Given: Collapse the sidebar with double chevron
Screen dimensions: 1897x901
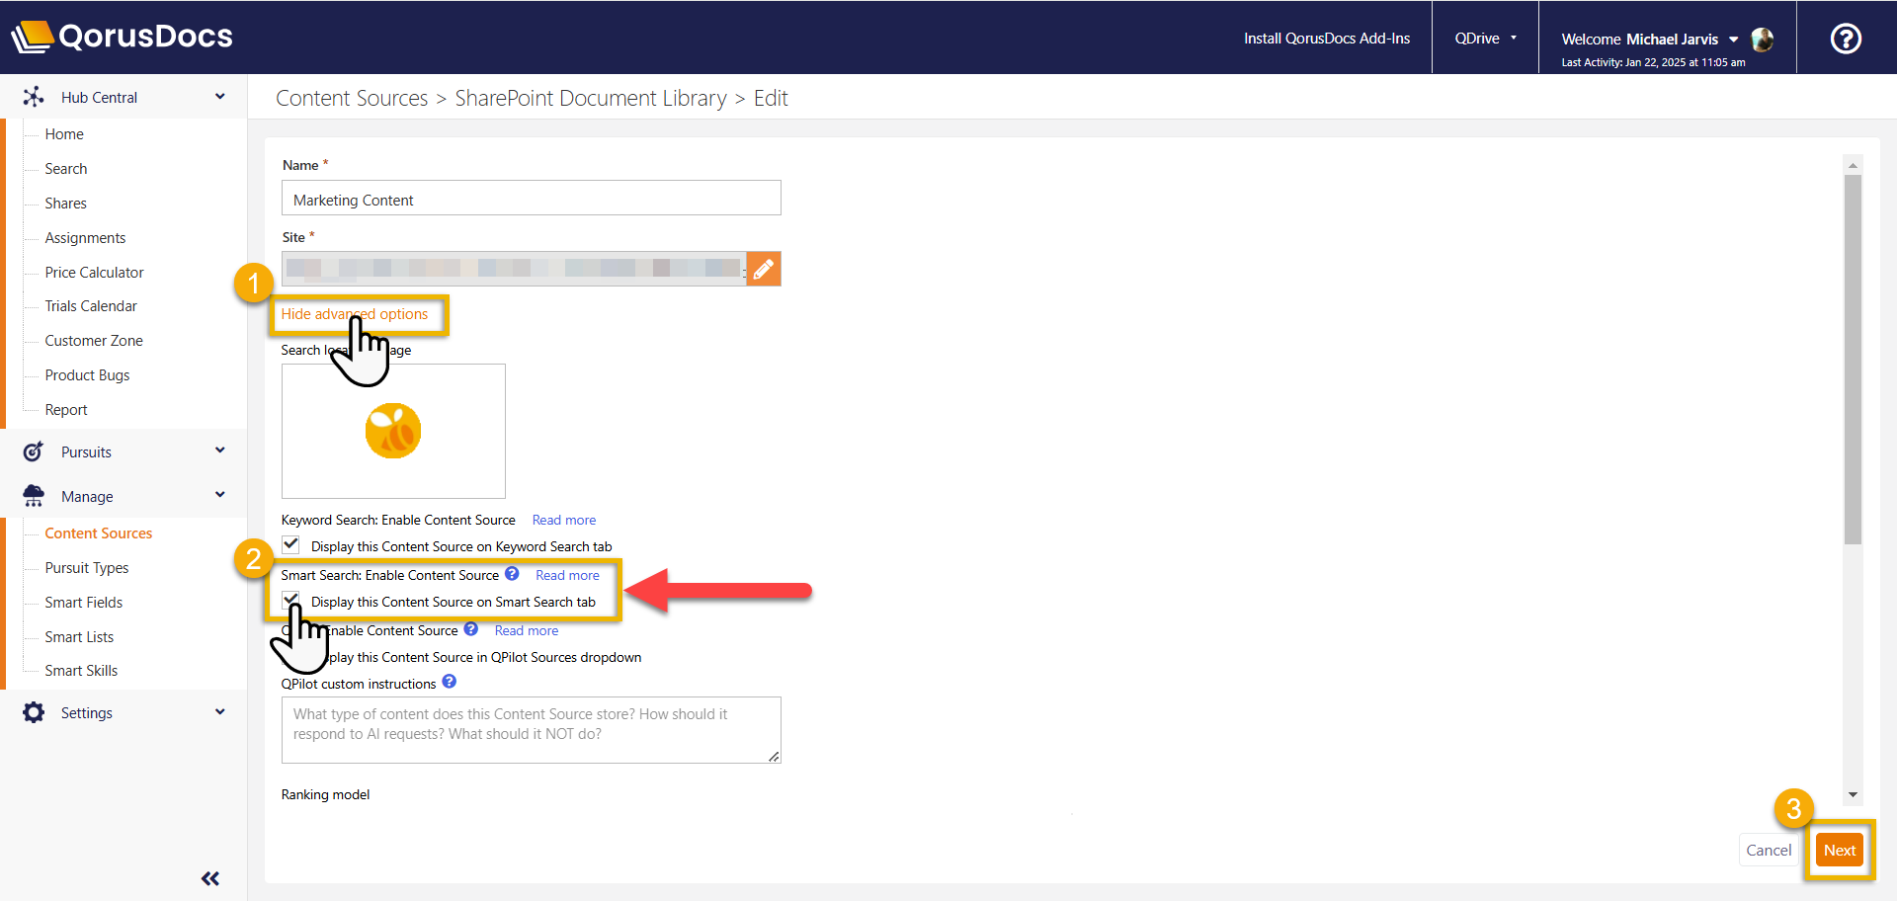Looking at the screenshot, I should coord(210,878).
